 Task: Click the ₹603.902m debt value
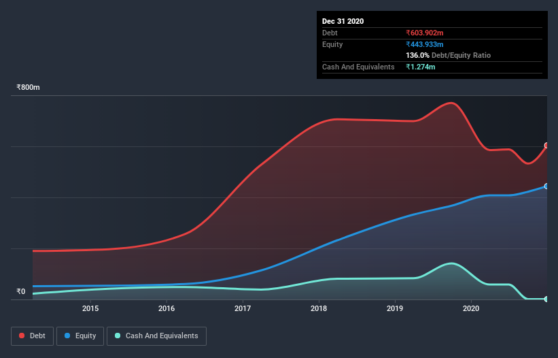[x=425, y=33]
